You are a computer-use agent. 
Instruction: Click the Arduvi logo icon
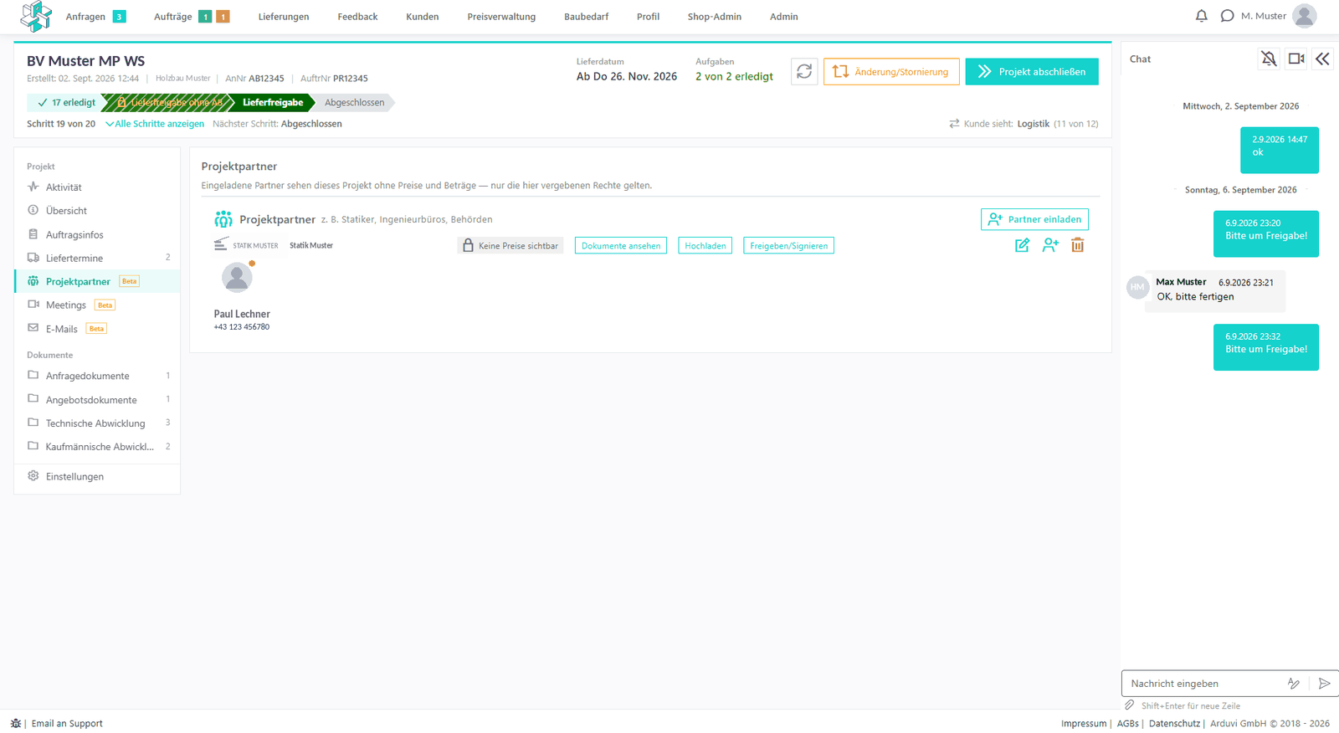[x=36, y=16]
